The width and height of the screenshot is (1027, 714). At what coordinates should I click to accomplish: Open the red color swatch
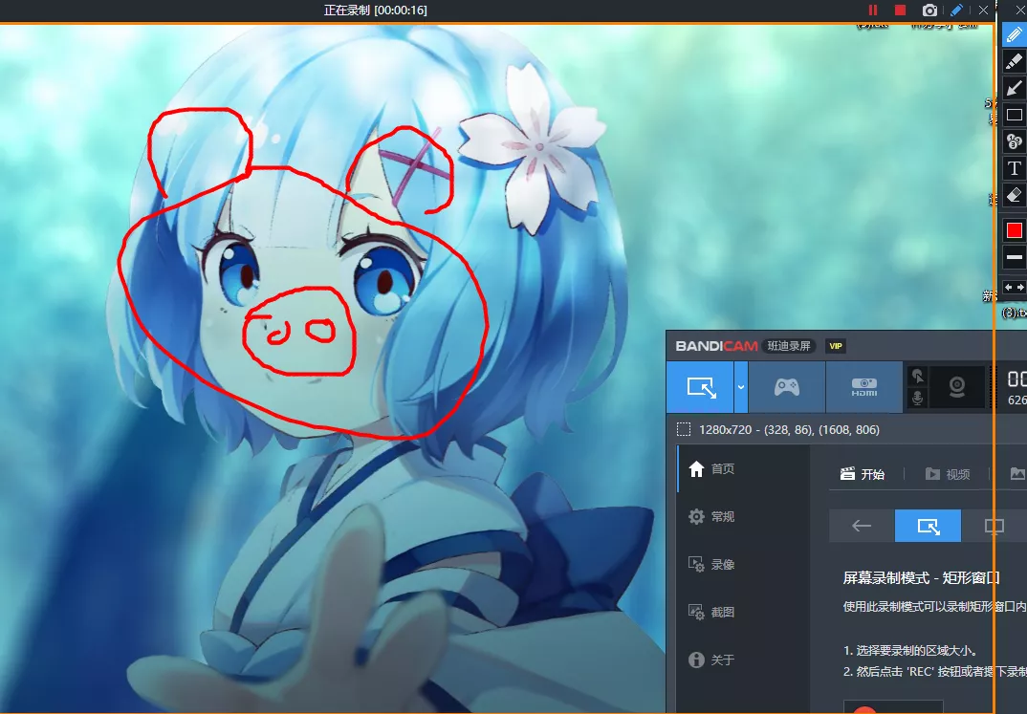tap(1015, 230)
